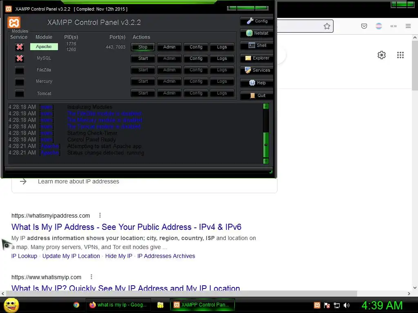Open the smiley start menu button

tap(11, 305)
